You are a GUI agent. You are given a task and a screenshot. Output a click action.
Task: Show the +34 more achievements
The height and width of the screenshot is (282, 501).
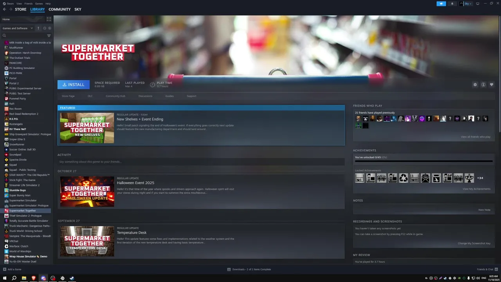(x=480, y=178)
